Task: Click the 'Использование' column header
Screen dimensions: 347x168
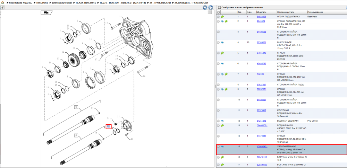Action: coord(327,12)
